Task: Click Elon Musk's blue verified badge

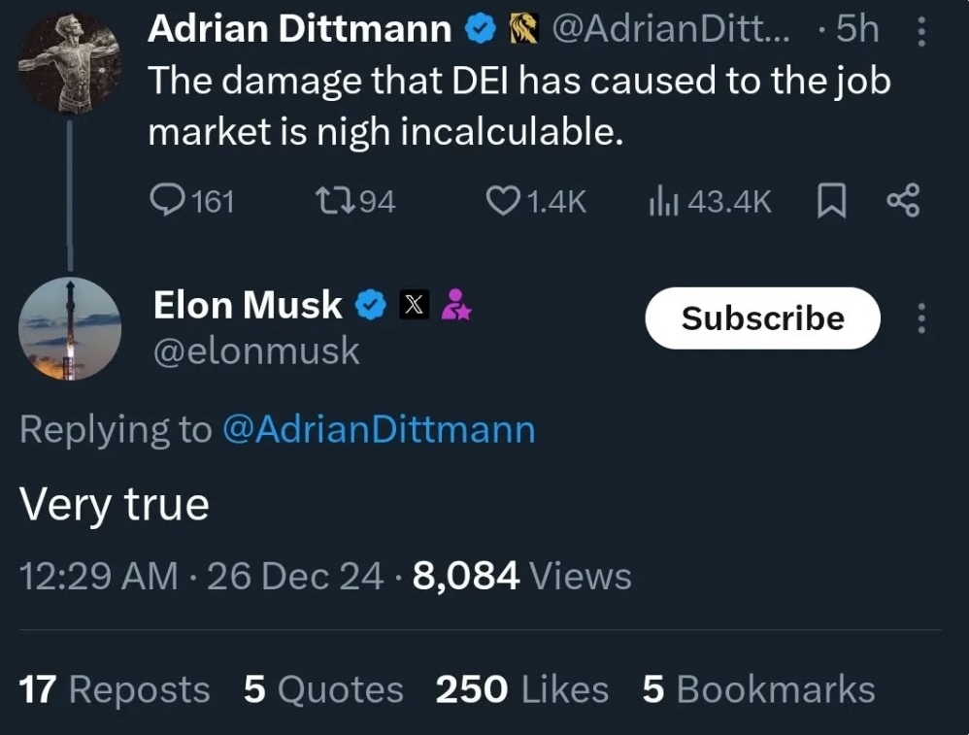Action: (x=370, y=305)
